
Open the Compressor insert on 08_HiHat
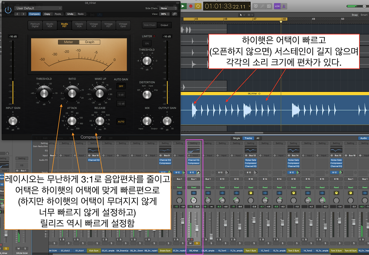[x=194, y=163]
